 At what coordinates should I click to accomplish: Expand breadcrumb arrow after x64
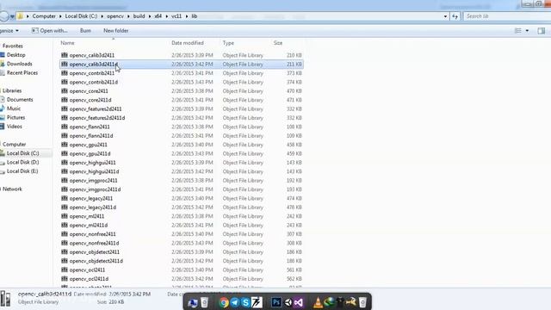166,16
